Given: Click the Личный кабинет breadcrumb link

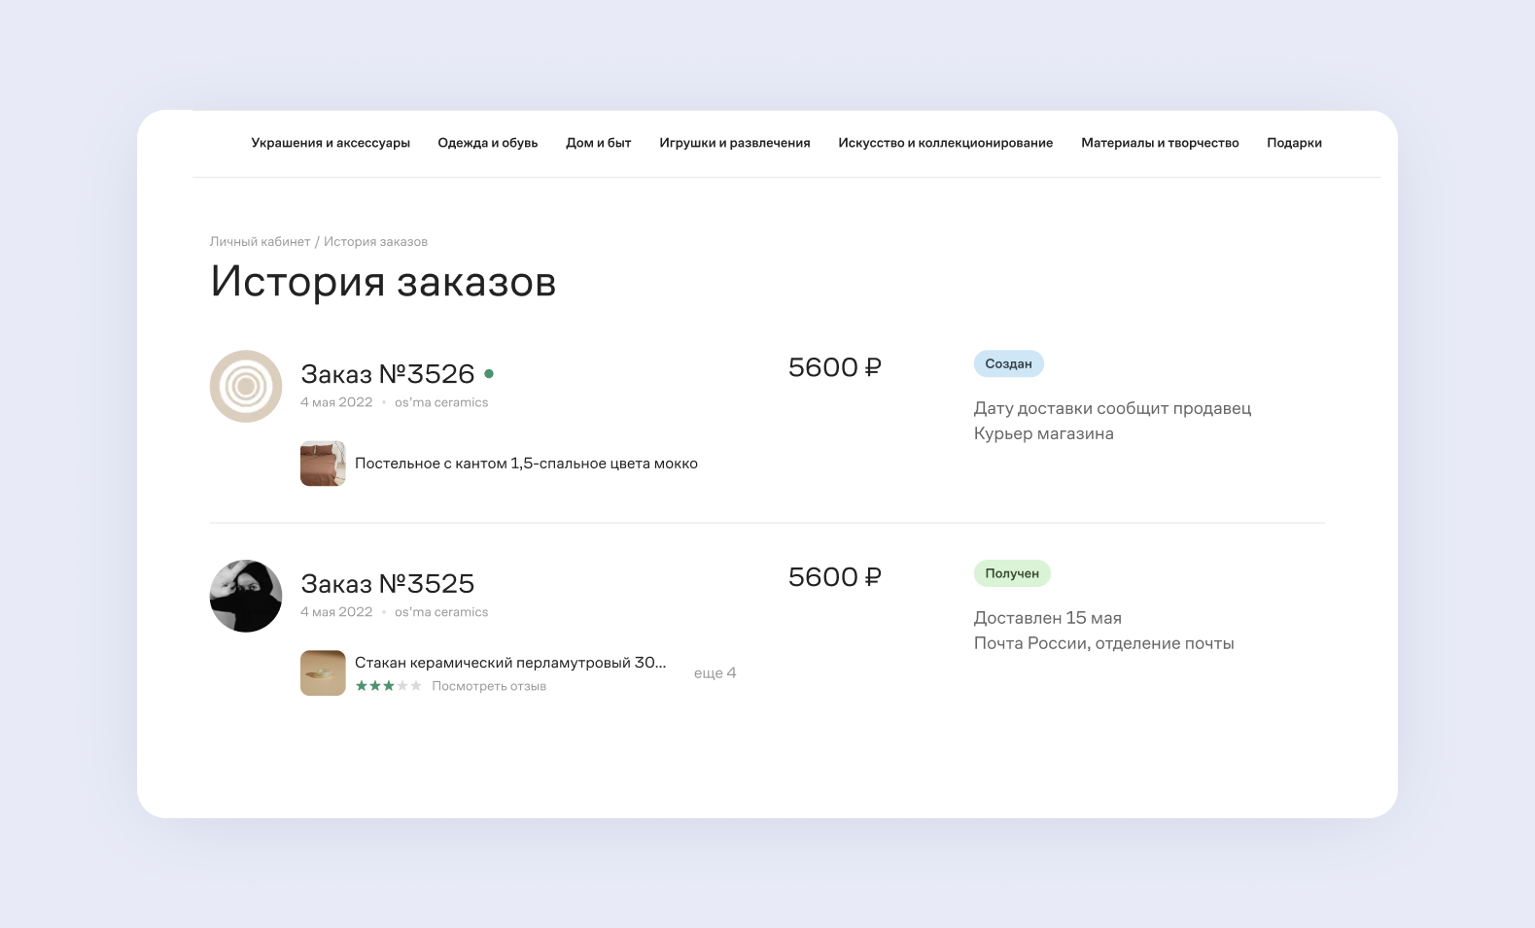Looking at the screenshot, I should pos(261,242).
